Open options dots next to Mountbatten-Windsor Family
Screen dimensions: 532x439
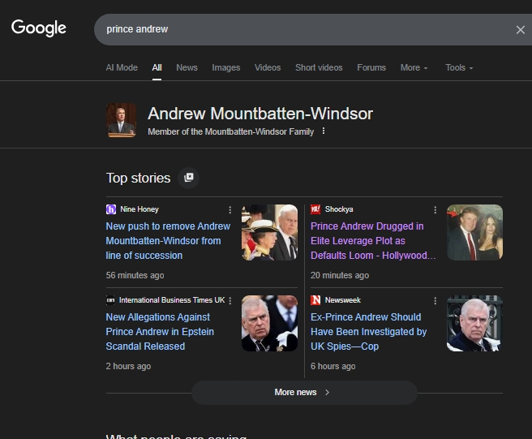tap(324, 131)
